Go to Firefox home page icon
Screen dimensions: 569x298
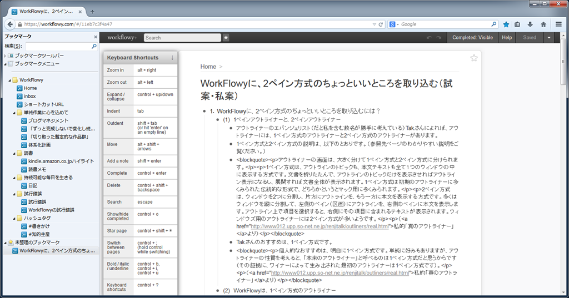[x=543, y=24]
